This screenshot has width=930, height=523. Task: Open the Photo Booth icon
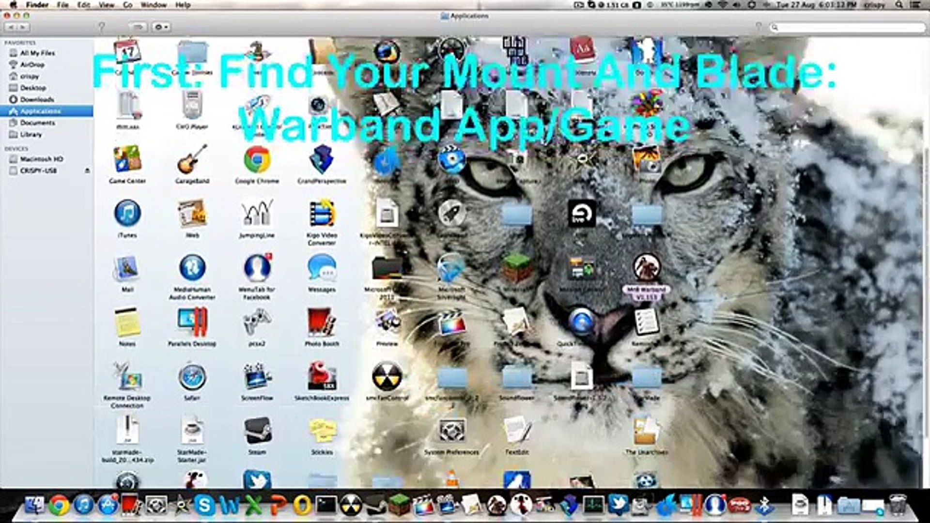click(322, 322)
